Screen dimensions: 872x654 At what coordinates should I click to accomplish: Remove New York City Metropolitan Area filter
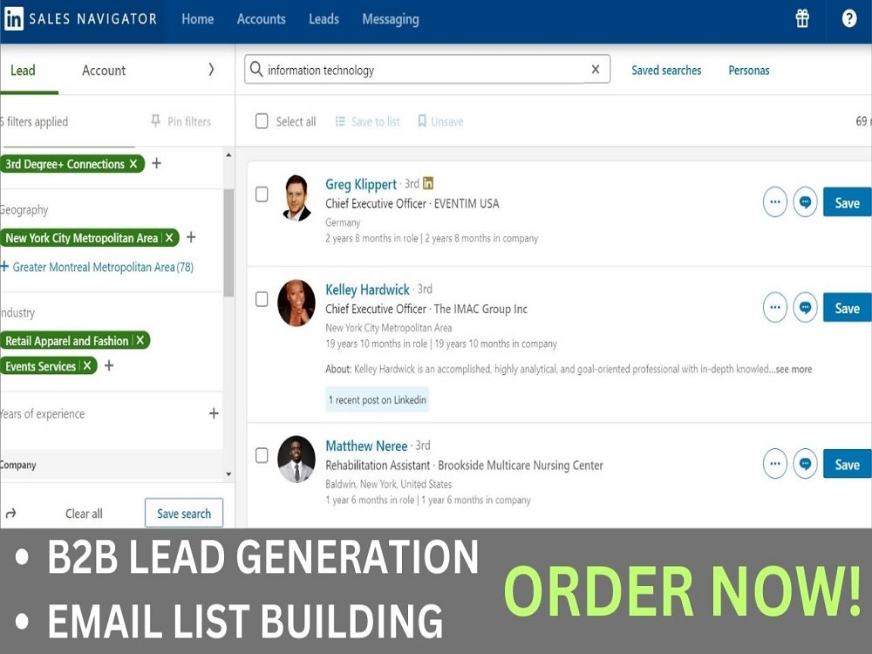(x=170, y=237)
